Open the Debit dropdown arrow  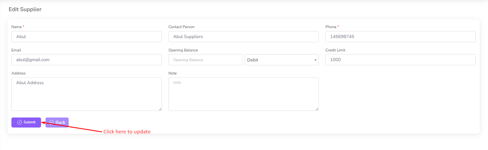click(315, 60)
